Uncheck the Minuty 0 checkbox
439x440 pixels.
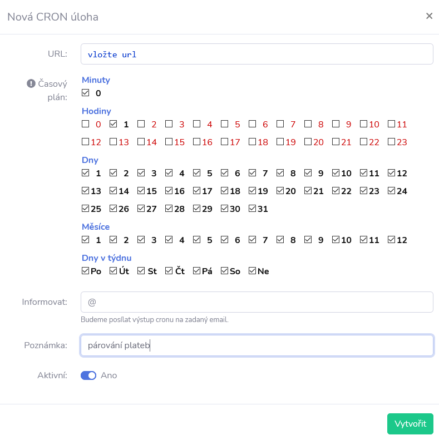[86, 93]
